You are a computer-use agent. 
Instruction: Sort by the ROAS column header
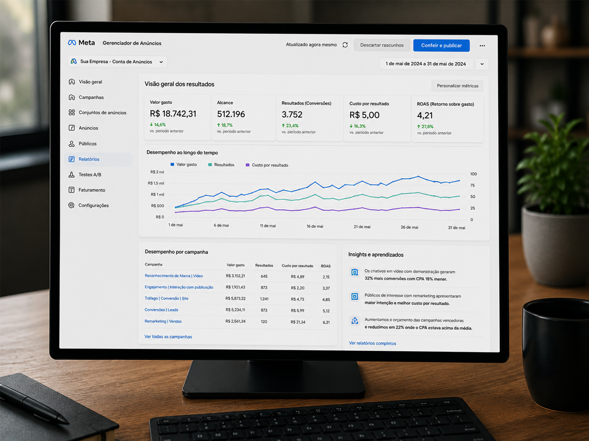[326, 266]
